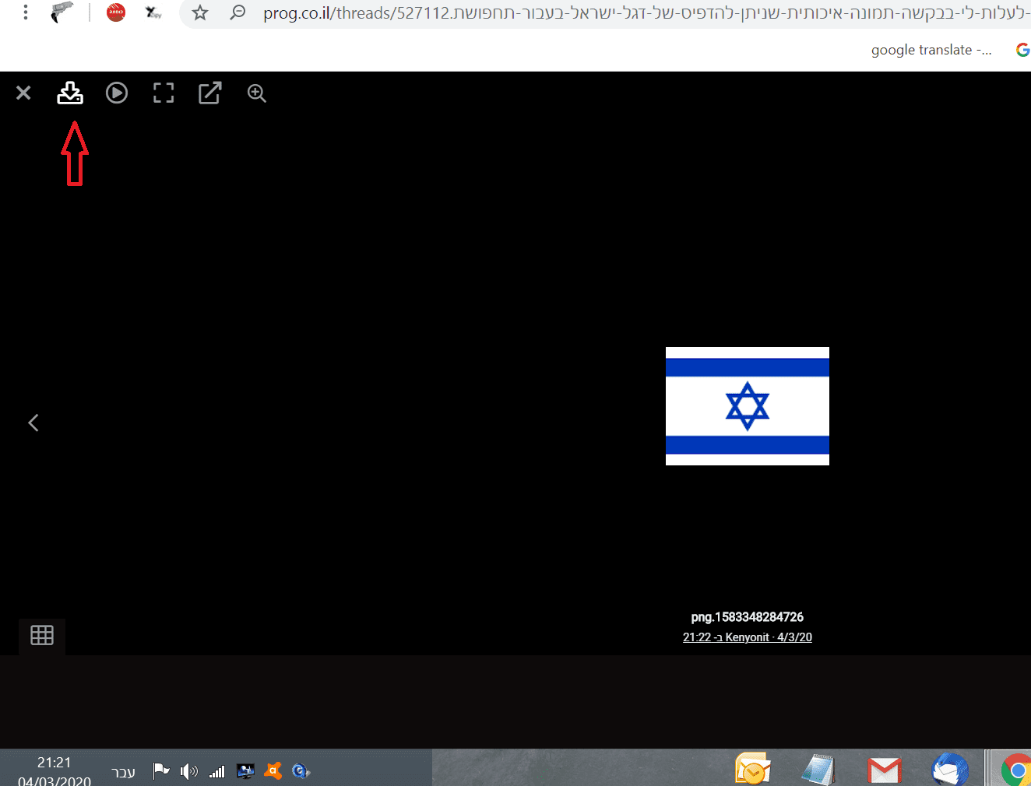
Task: Bookmark this page with the star
Action: (x=199, y=12)
